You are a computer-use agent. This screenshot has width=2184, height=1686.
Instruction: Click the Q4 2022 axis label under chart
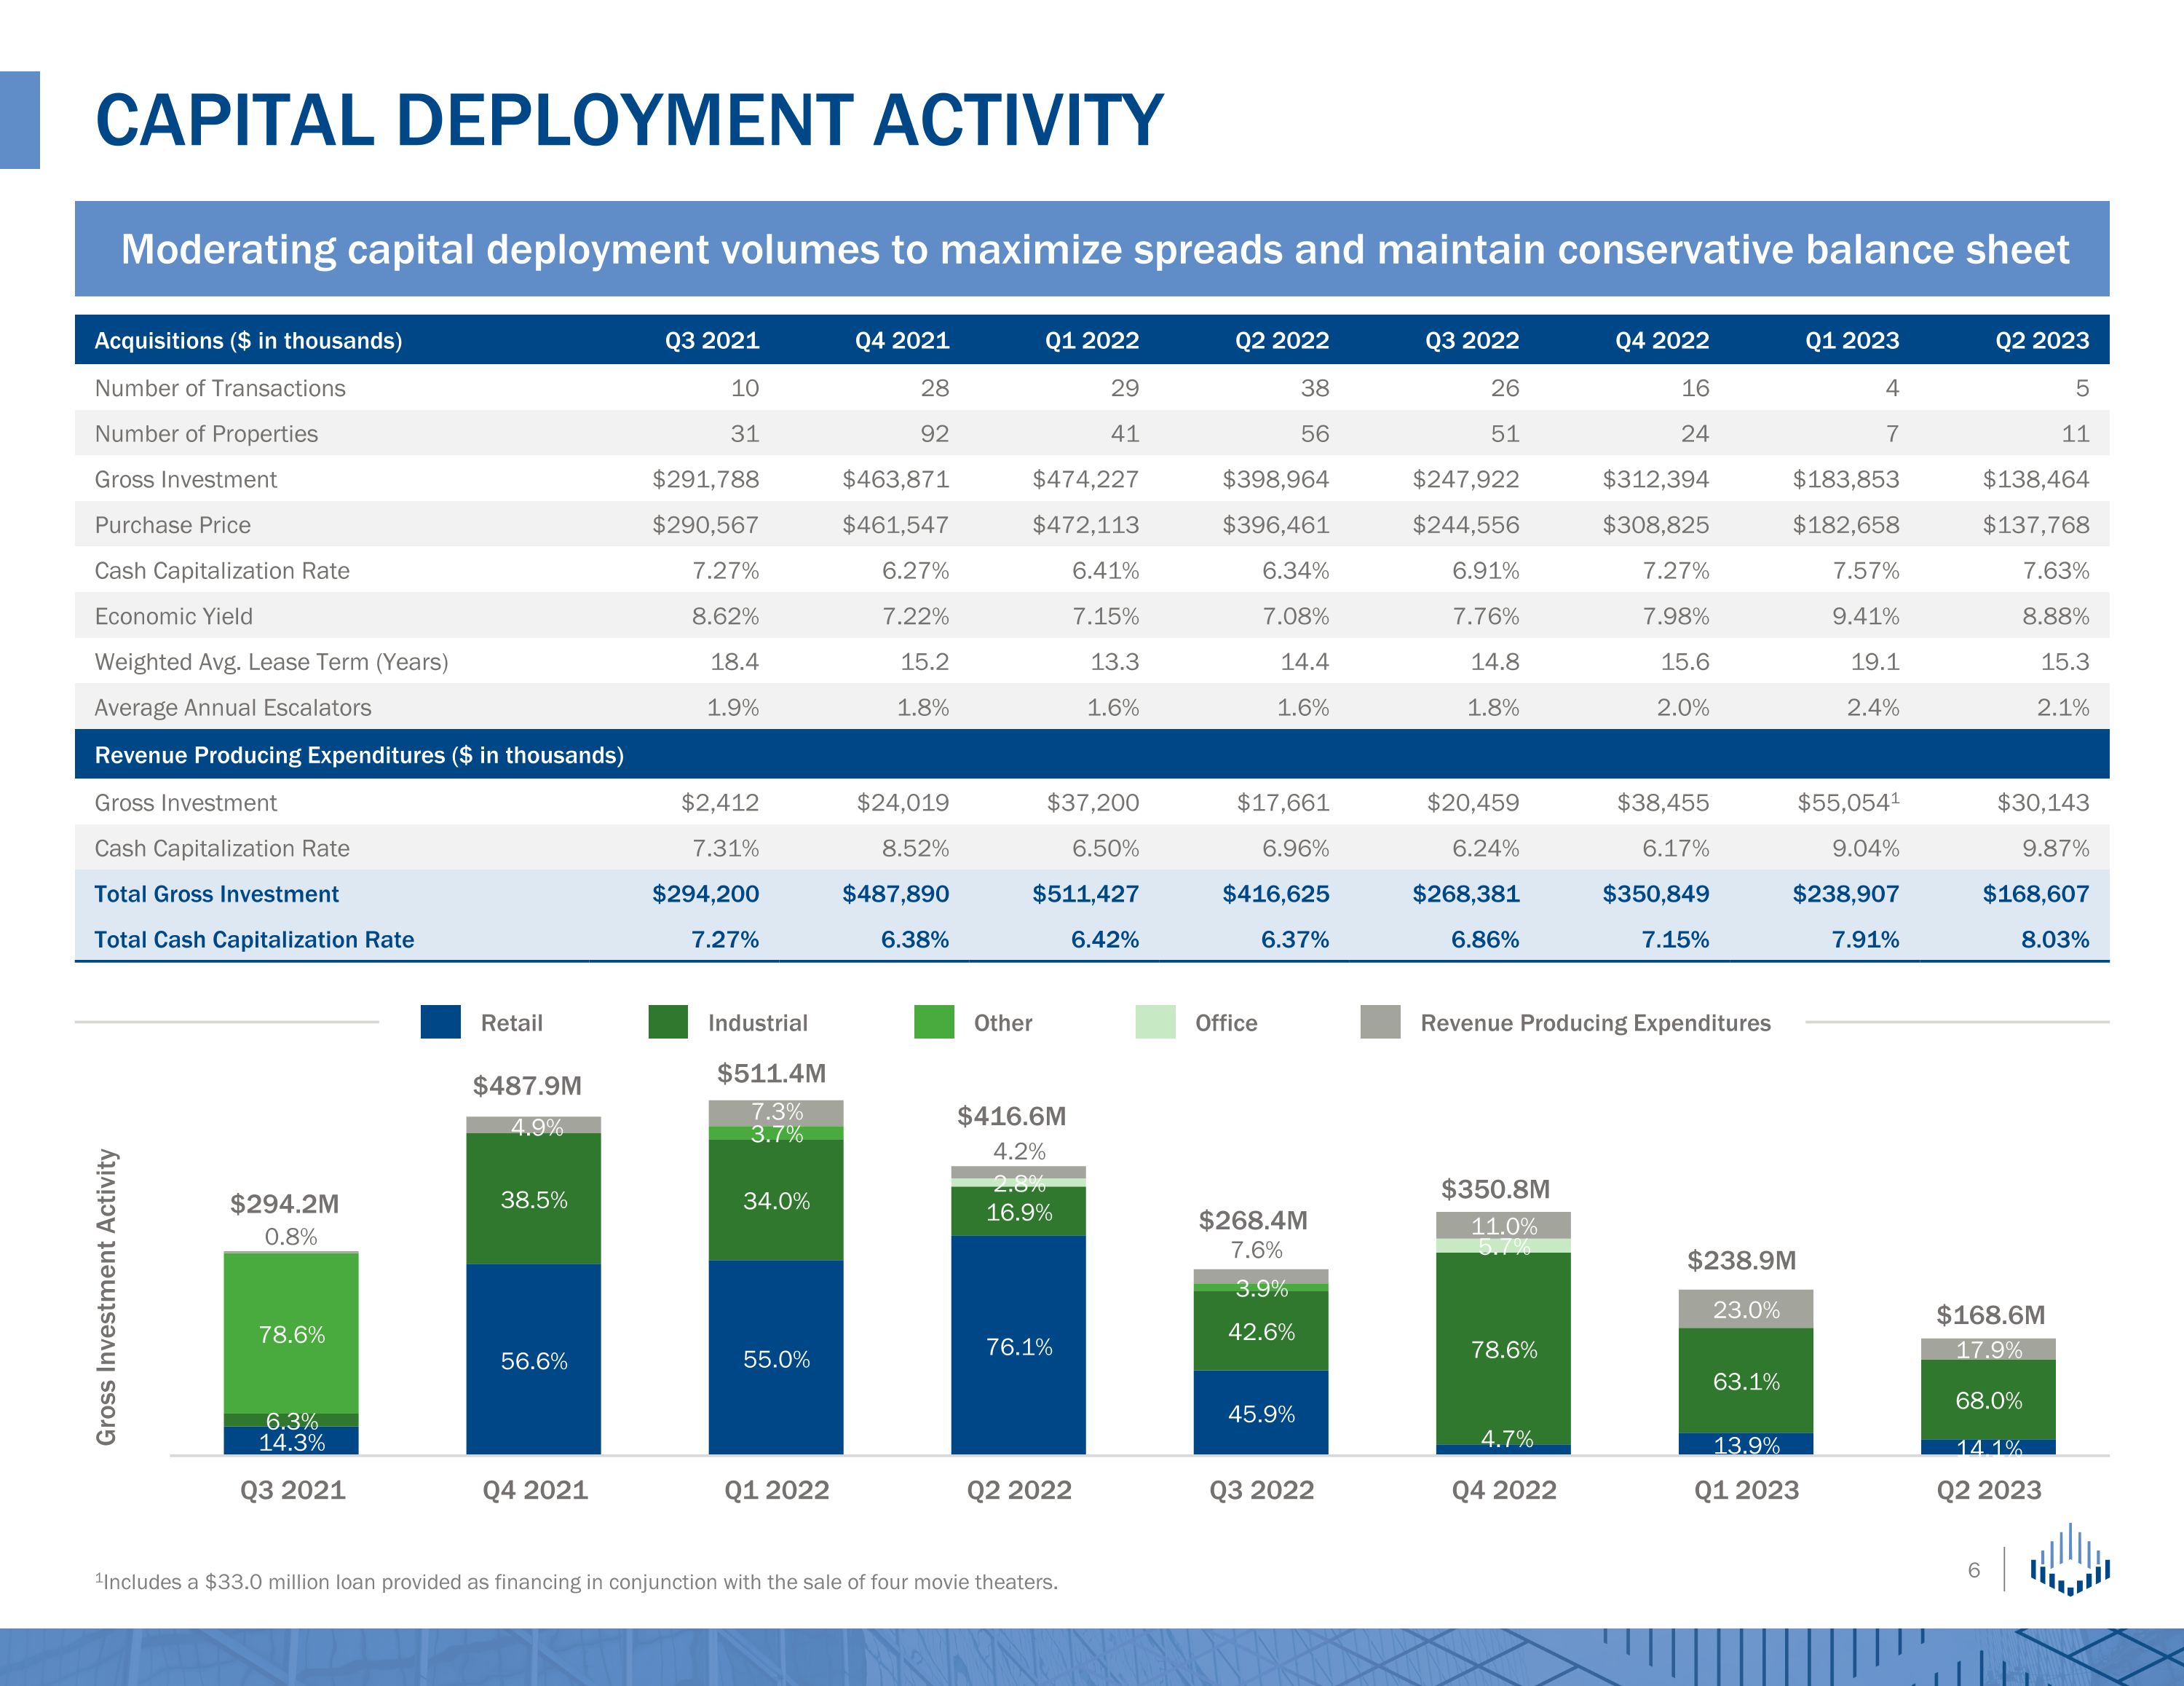pyautogui.click(x=1503, y=1490)
